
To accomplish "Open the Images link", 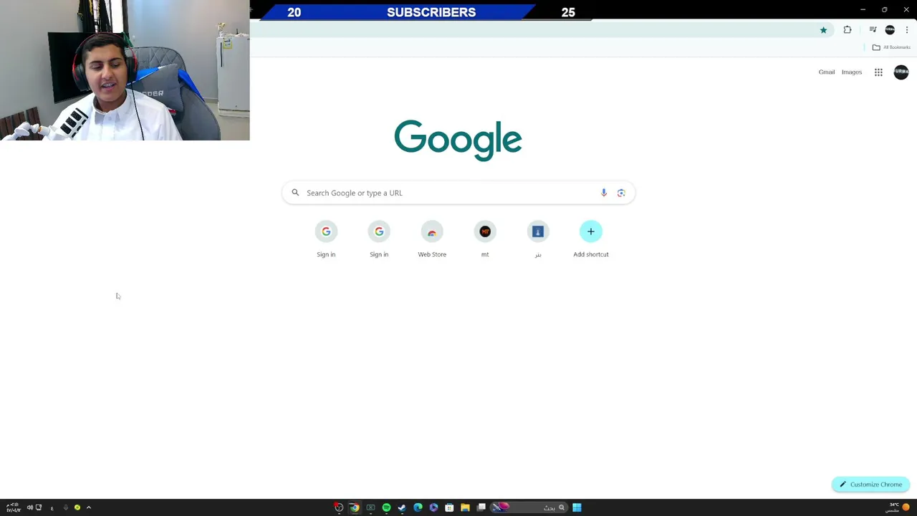I will click(x=852, y=72).
